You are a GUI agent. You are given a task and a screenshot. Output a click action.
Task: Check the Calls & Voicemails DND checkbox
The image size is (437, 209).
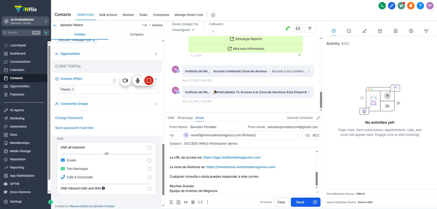point(149,178)
